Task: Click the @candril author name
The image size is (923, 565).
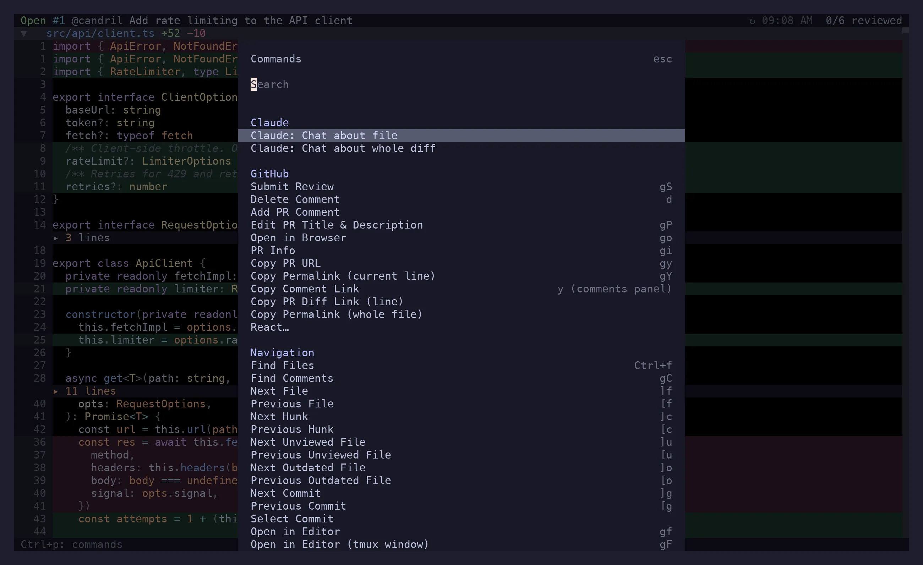Action: click(97, 21)
